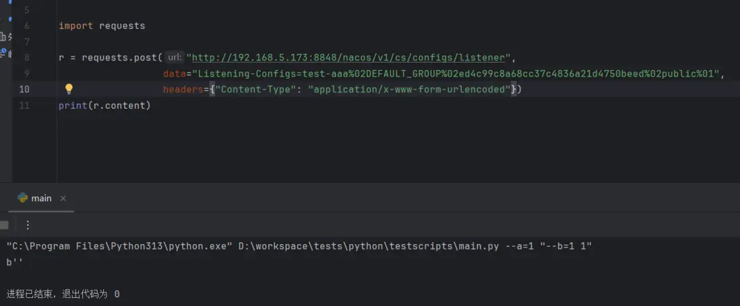The image size is (740, 306).
Task: Click the application/x-www-form-urlencoded string
Action: 409,89
